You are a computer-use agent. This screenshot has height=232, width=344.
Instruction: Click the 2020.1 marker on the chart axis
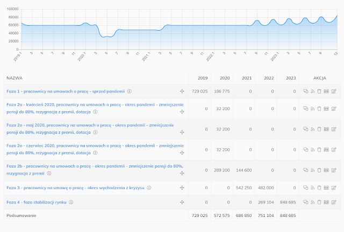click(82, 56)
